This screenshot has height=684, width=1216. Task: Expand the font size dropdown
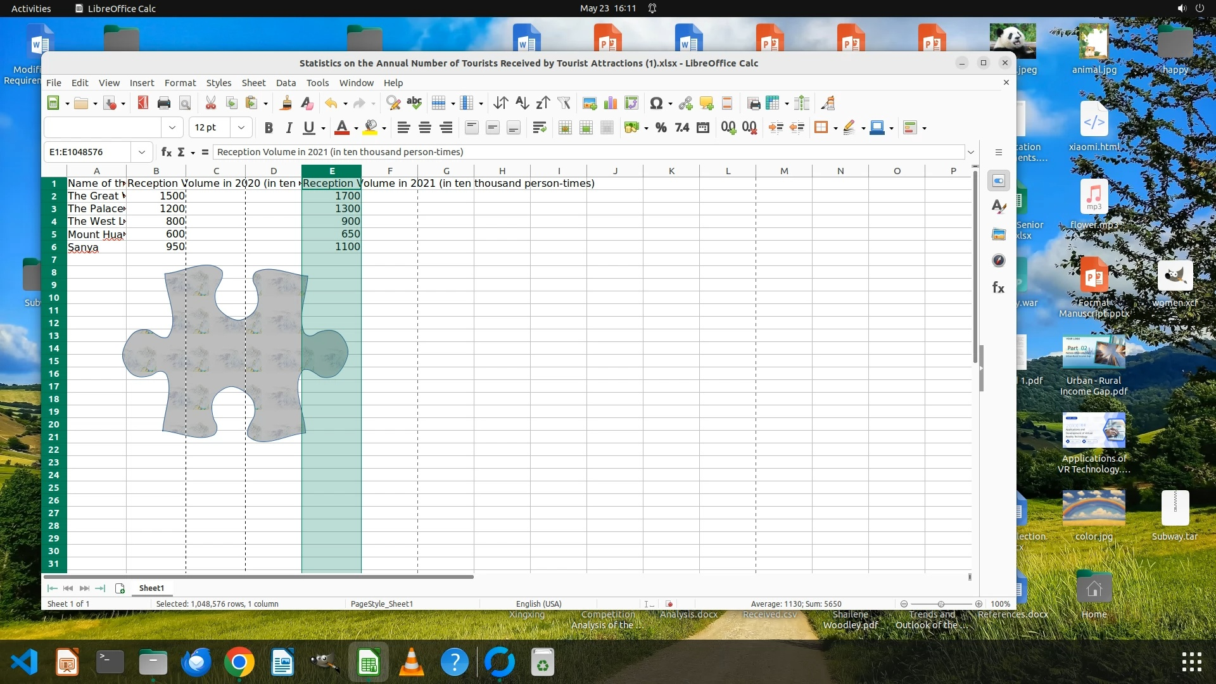pos(241,128)
